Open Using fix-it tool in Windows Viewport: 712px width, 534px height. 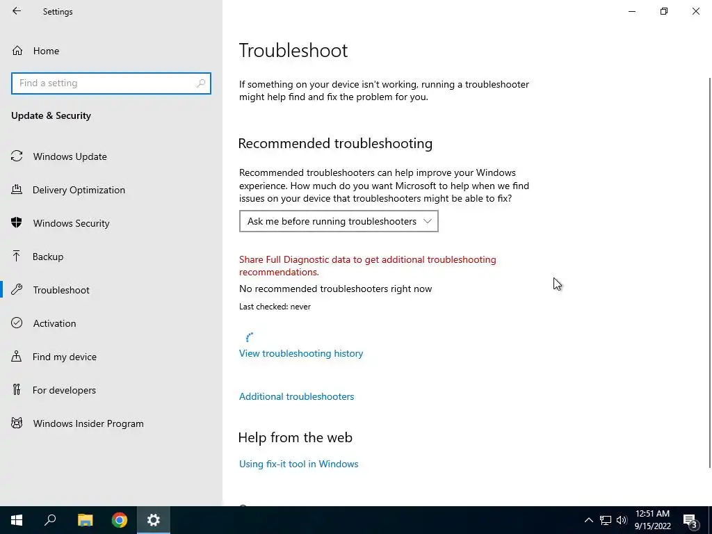(299, 464)
